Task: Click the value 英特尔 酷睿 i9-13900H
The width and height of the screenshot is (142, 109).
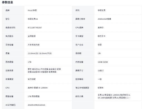Action: [x=38, y=88]
